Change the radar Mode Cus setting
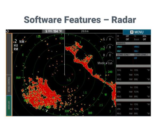The image size is (157, 135). coord(105,63)
